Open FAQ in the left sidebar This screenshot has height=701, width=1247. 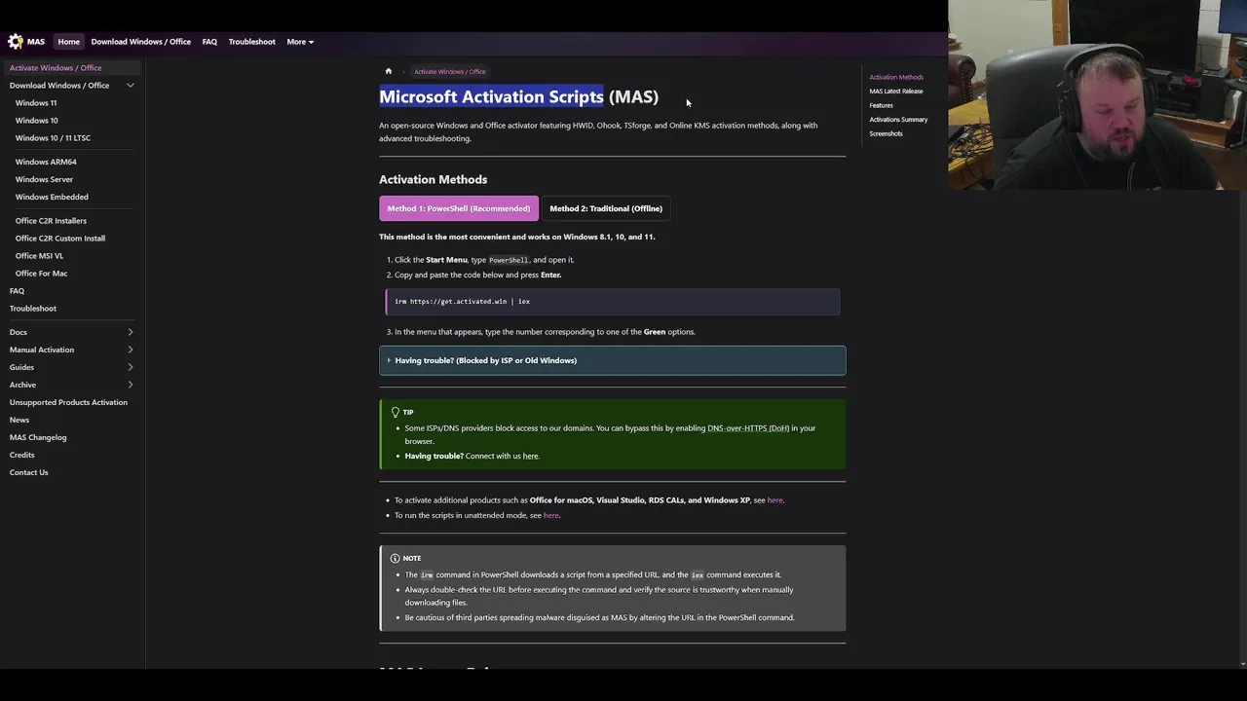pyautogui.click(x=17, y=291)
